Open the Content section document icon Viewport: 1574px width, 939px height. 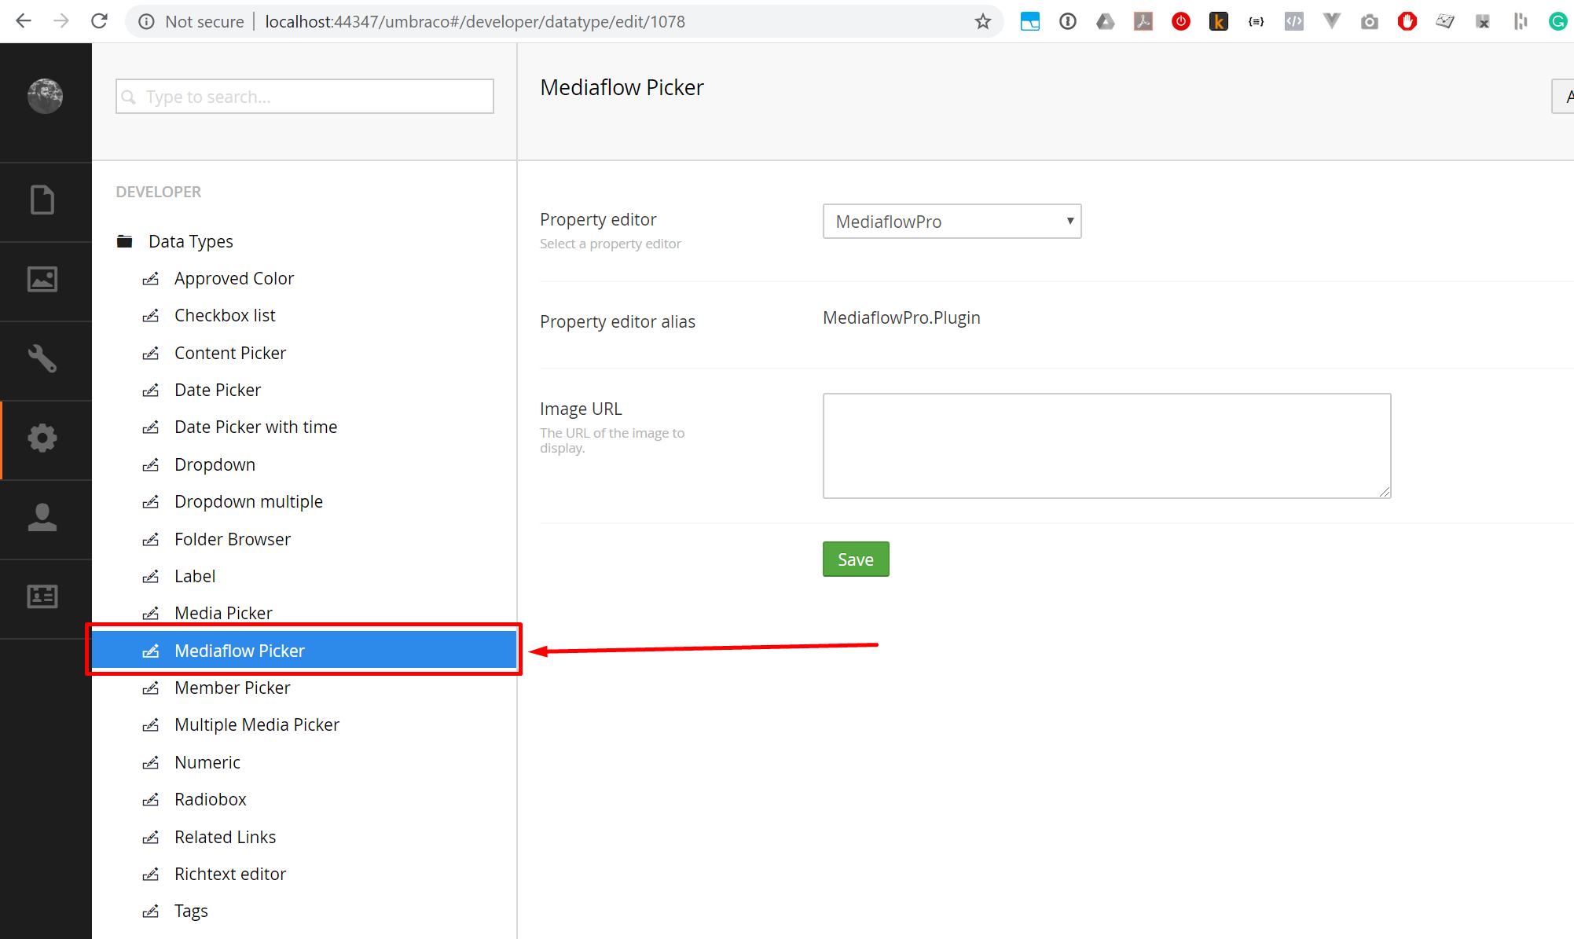tap(42, 200)
